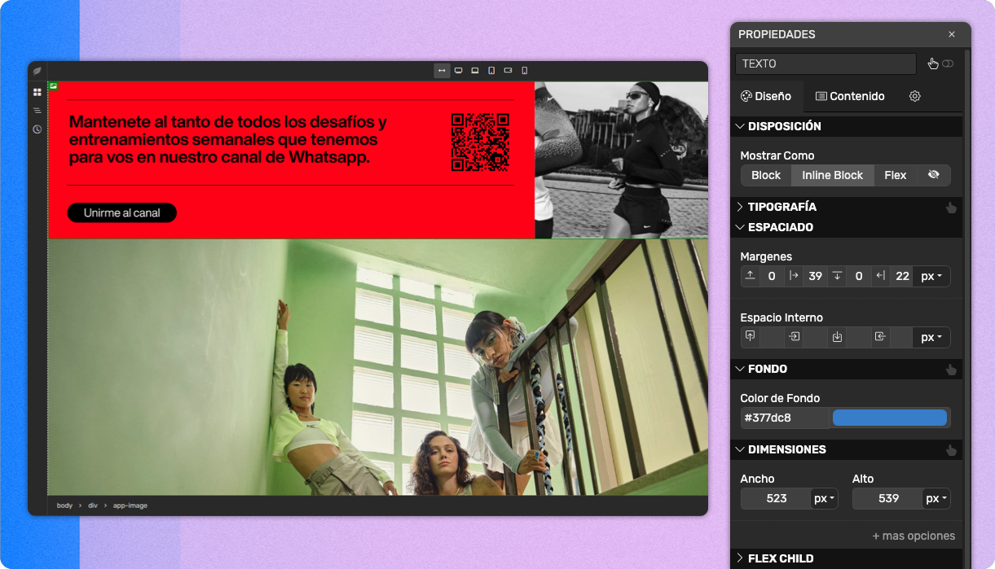Viewport: 995px width, 569px height.
Task: Set display mode to Flex
Action: (x=895, y=175)
